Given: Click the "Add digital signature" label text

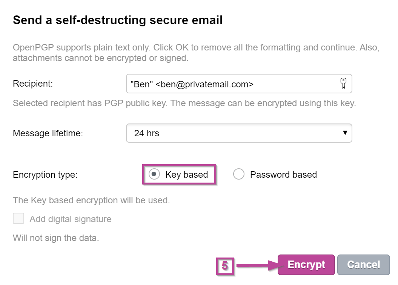Looking at the screenshot, I should 71,219.
